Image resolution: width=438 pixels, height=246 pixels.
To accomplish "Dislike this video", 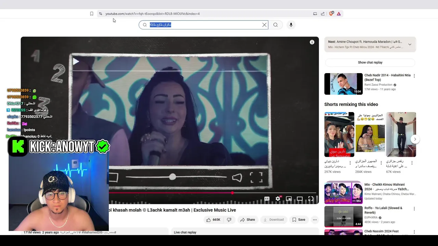I will point(229,220).
